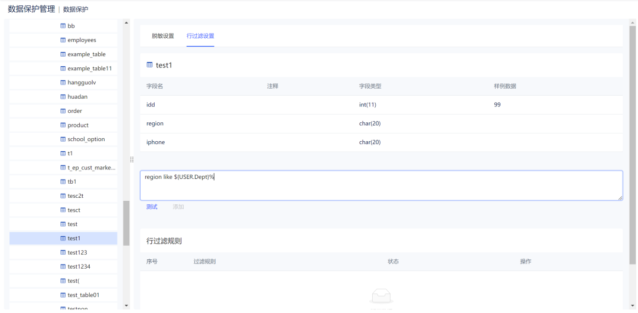Click the 字段名 column header
The width and height of the screenshot is (638, 313).
click(155, 86)
